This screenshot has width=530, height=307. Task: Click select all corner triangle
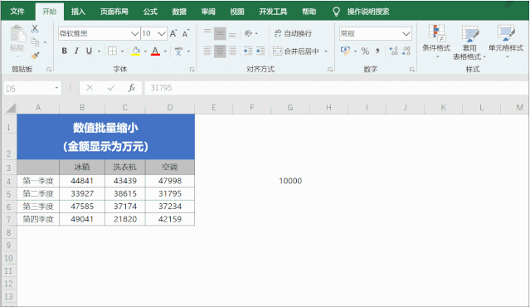coord(11,108)
